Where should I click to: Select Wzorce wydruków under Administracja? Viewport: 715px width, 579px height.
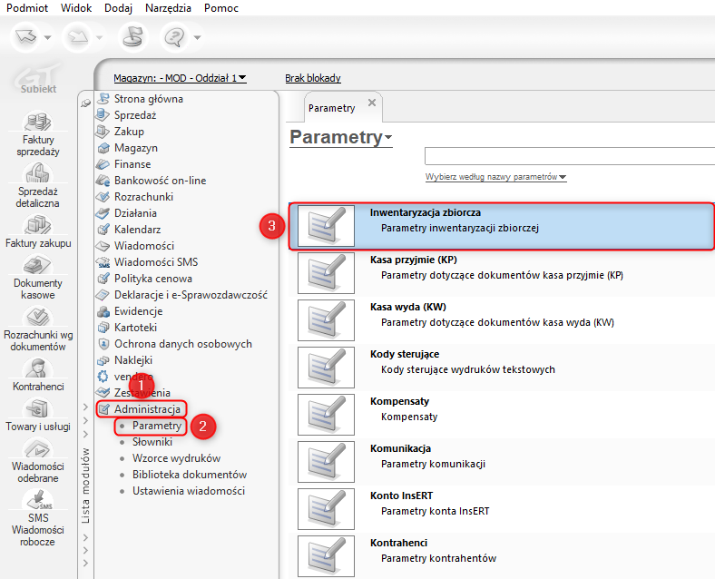tap(176, 458)
